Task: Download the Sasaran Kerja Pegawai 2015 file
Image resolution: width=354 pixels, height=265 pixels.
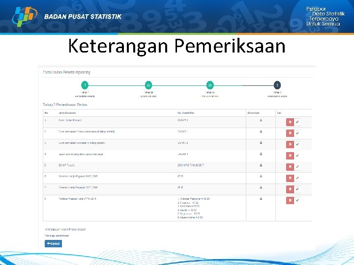Action: pyautogui.click(x=261, y=176)
